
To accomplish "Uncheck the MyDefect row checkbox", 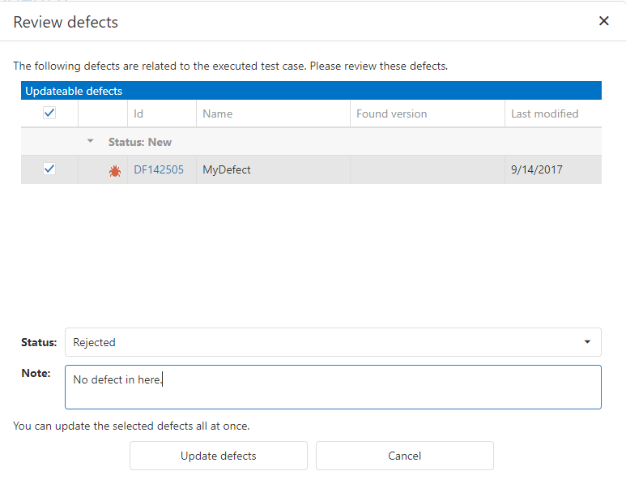I will click(x=49, y=169).
